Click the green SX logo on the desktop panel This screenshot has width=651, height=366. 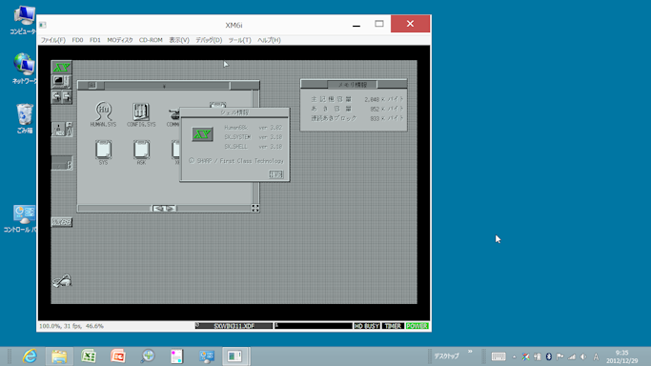pos(61,68)
